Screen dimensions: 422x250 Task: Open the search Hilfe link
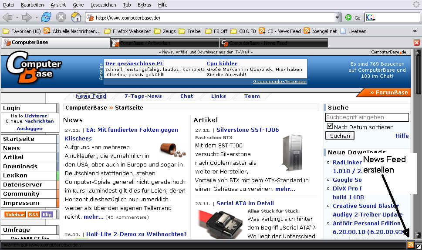[402, 136]
